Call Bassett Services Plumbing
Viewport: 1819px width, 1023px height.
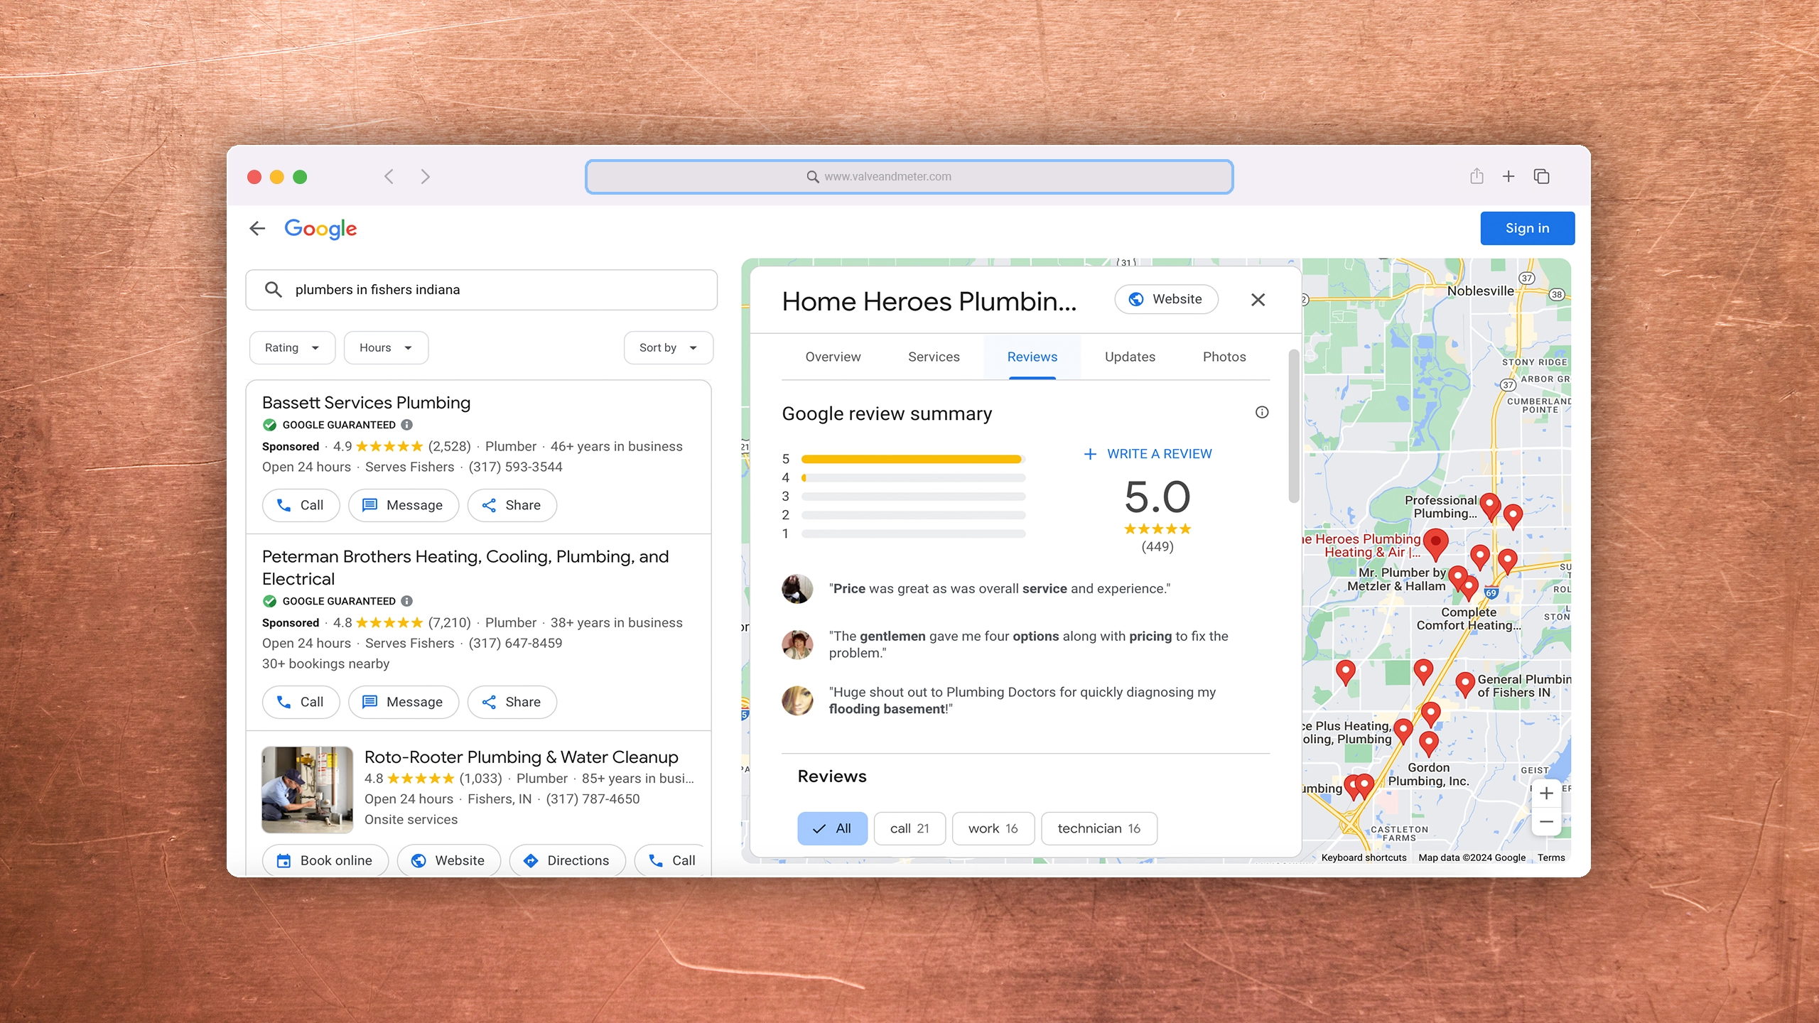tap(301, 505)
